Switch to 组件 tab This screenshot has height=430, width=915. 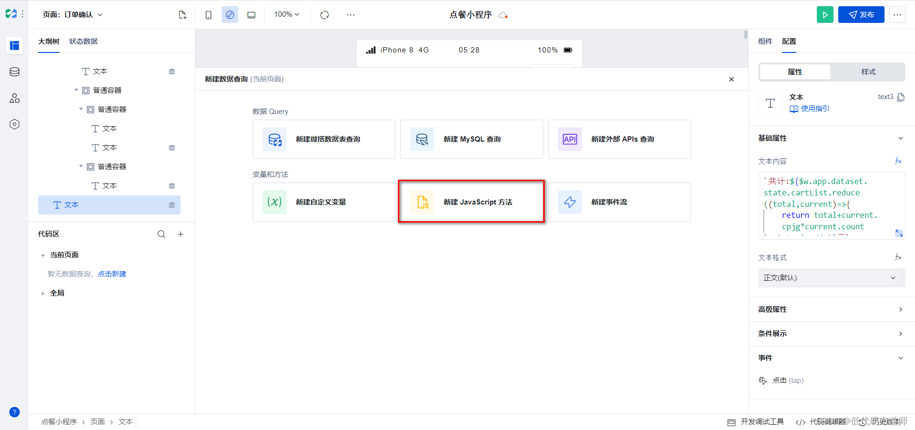pyautogui.click(x=765, y=41)
